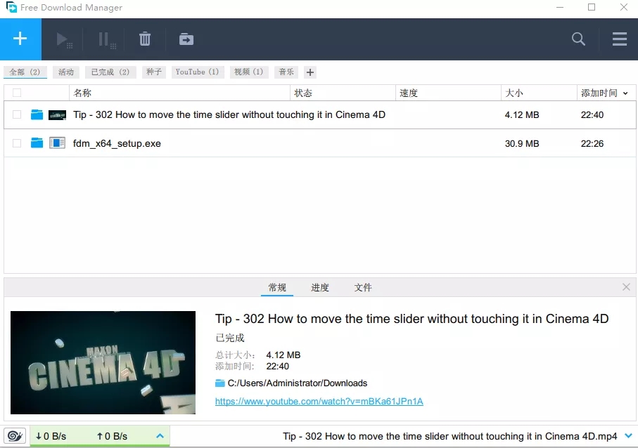Select the 种子 filter tab
This screenshot has height=448, width=638.
[154, 72]
